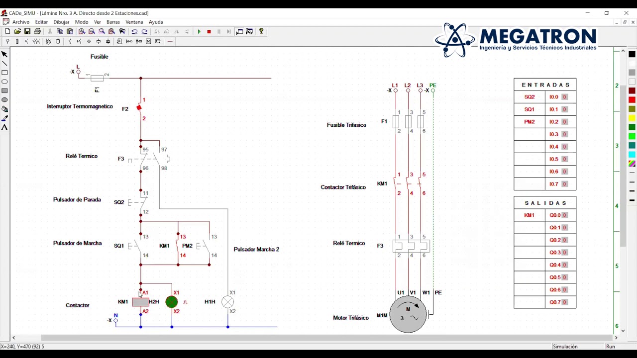Select the rectangle drawing tool
This screenshot has width=637, height=358.
(4, 73)
